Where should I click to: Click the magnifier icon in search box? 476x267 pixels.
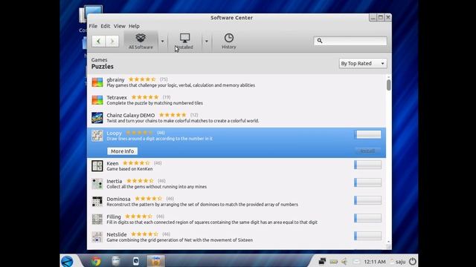coord(320,41)
